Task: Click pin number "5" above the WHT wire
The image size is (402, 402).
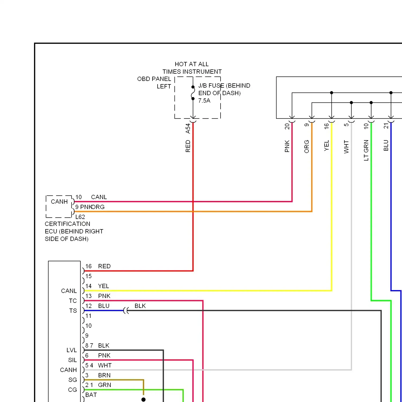Action: click(346, 125)
